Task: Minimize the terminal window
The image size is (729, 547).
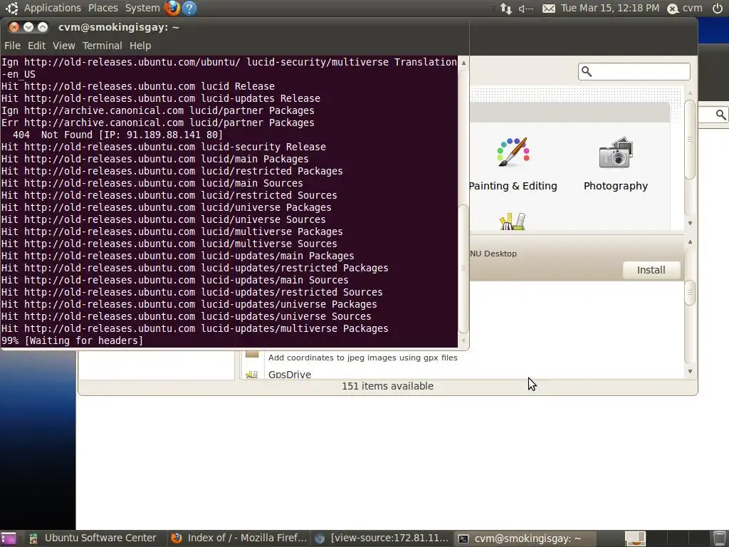Action: 28,27
